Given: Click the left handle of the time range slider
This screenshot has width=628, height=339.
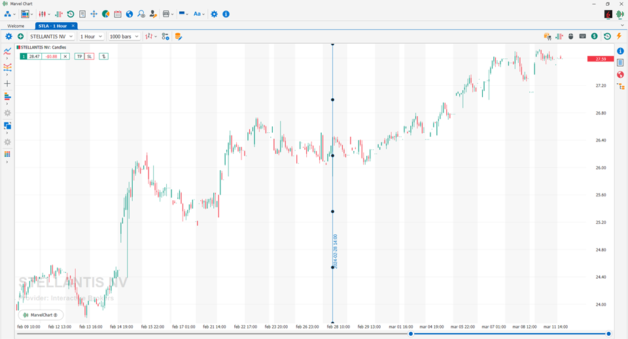Looking at the screenshot, I should tap(411, 334).
